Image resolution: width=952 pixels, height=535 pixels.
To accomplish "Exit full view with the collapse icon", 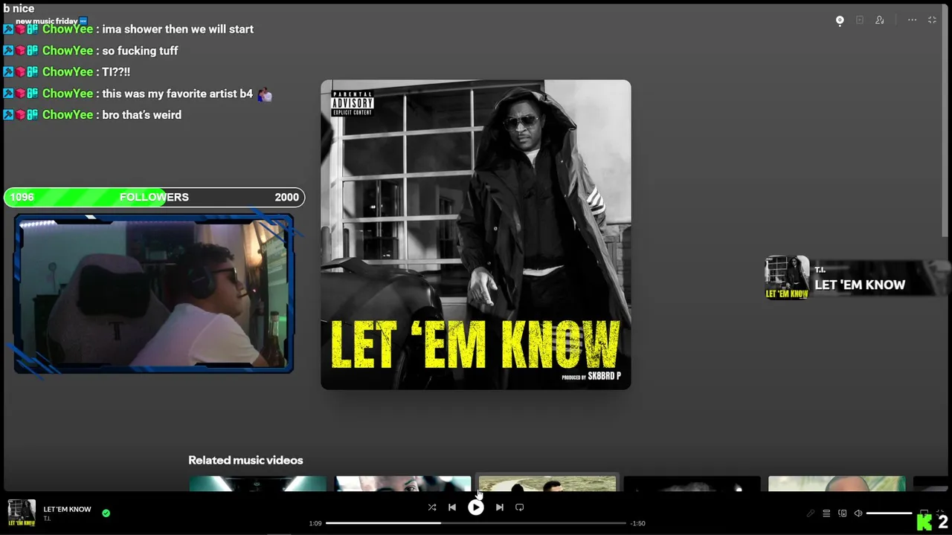I will click(x=932, y=20).
